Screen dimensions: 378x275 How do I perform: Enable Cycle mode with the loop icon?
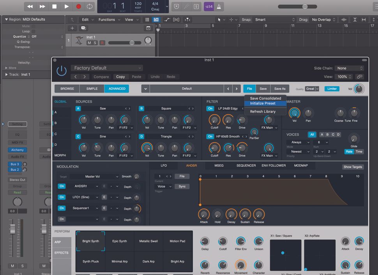tap(89, 7)
